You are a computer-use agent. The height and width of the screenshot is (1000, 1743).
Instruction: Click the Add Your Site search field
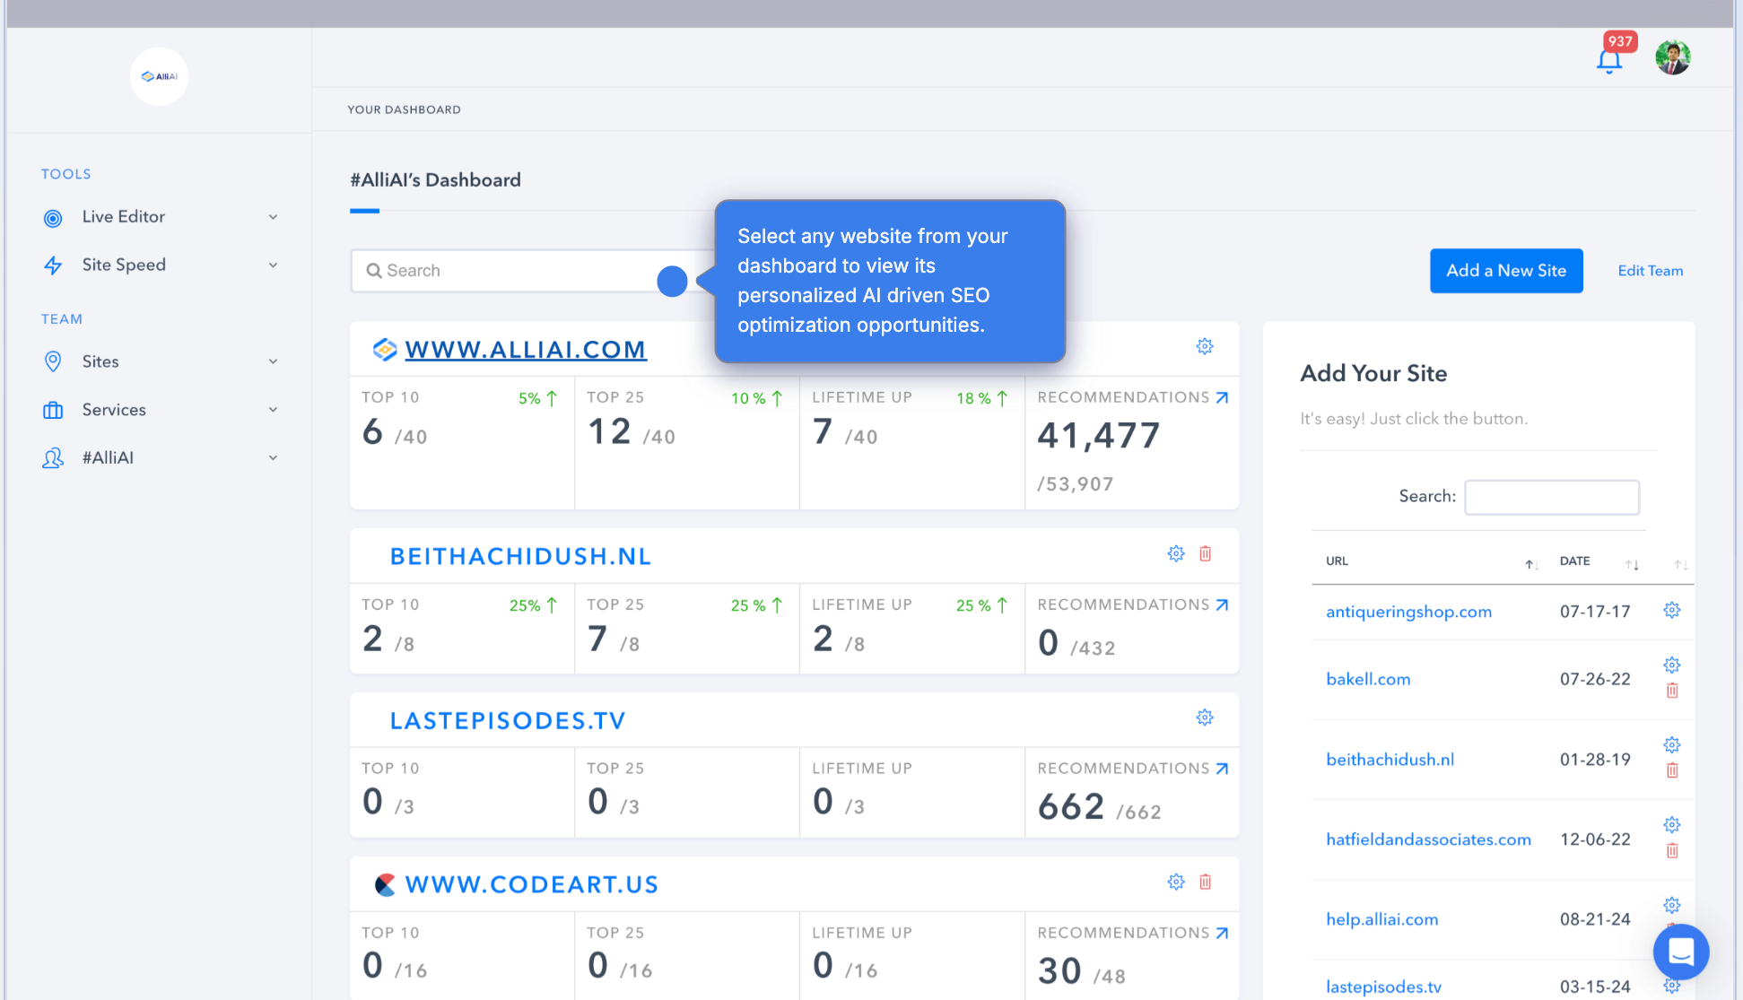point(1551,497)
